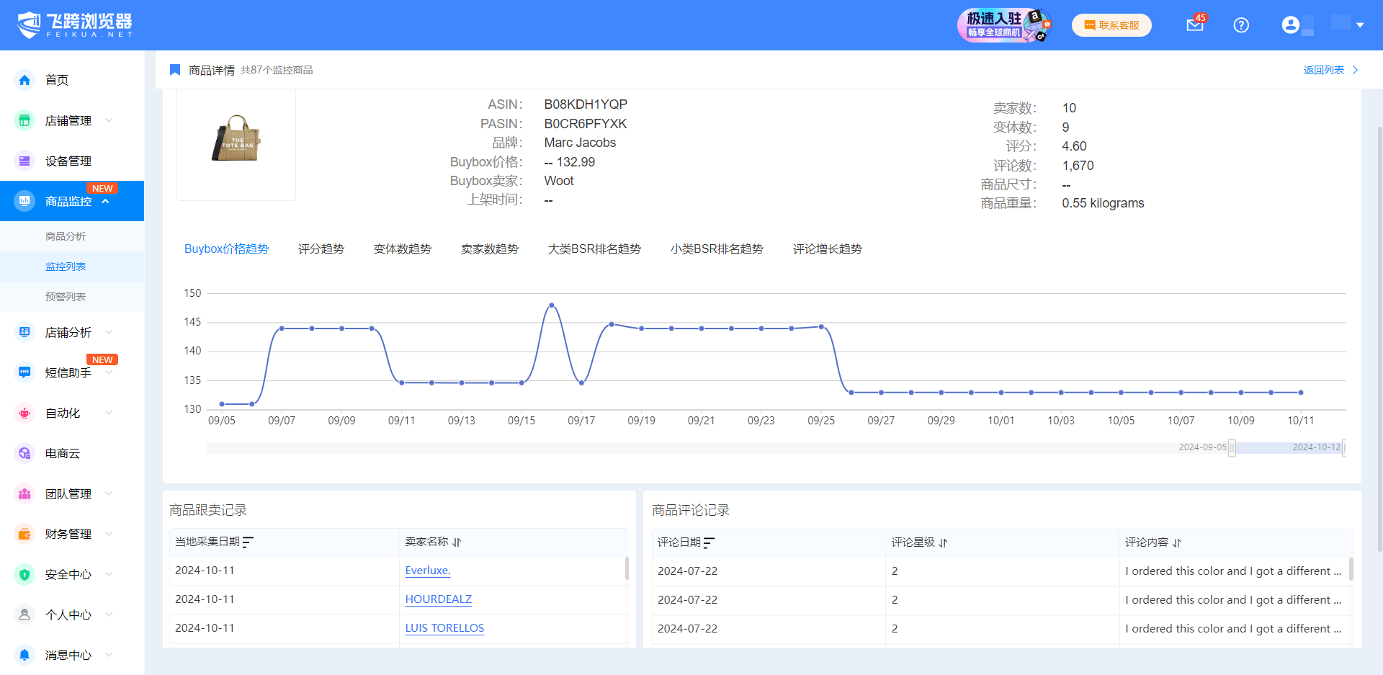Expand the 店铺管理 menu chevron
This screenshot has height=675, width=1383.
coord(109,120)
